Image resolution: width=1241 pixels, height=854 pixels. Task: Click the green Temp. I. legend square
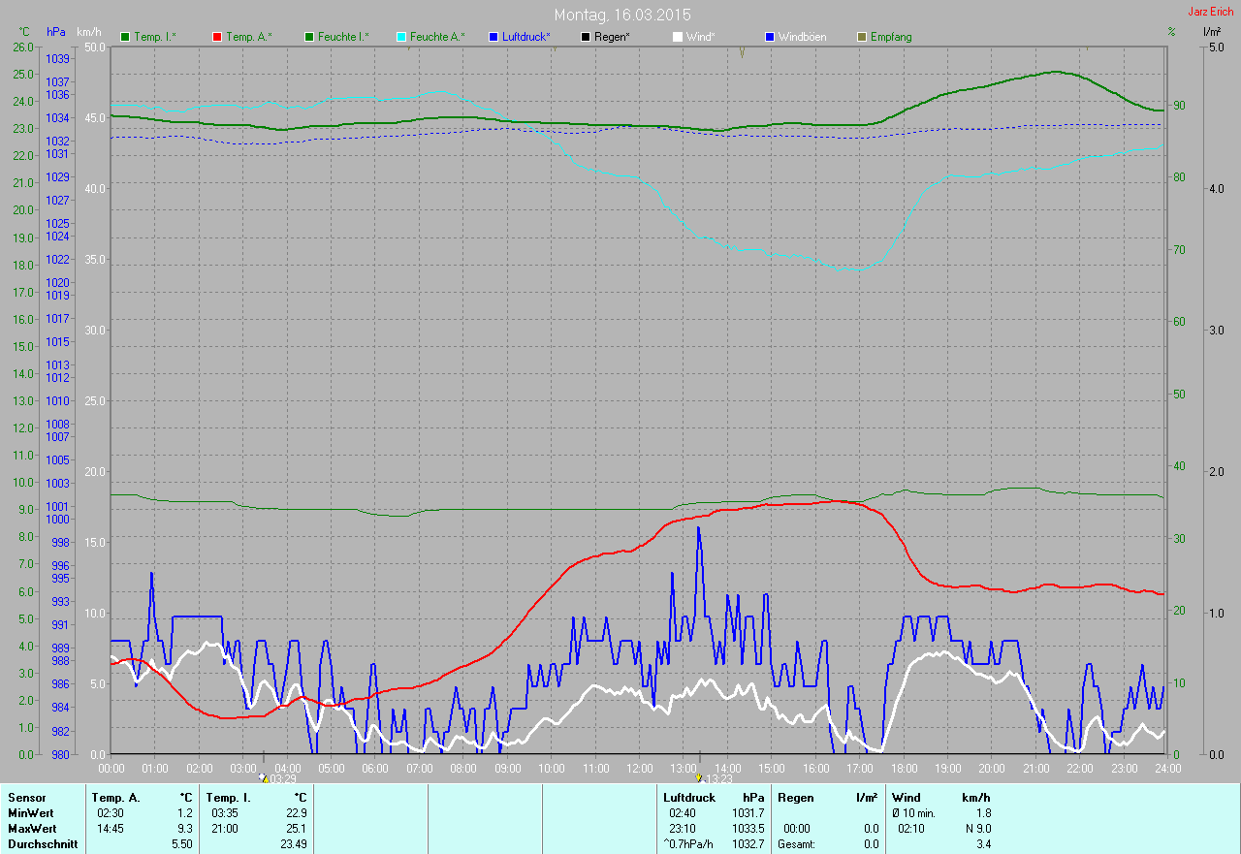125,37
